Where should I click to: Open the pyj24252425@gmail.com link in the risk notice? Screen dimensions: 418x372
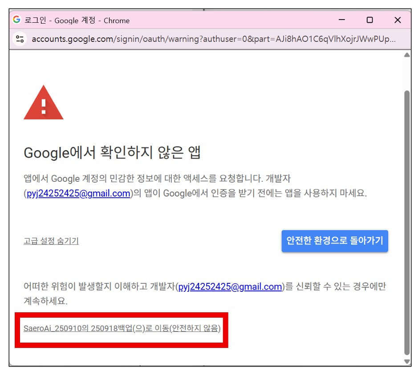[230, 286]
